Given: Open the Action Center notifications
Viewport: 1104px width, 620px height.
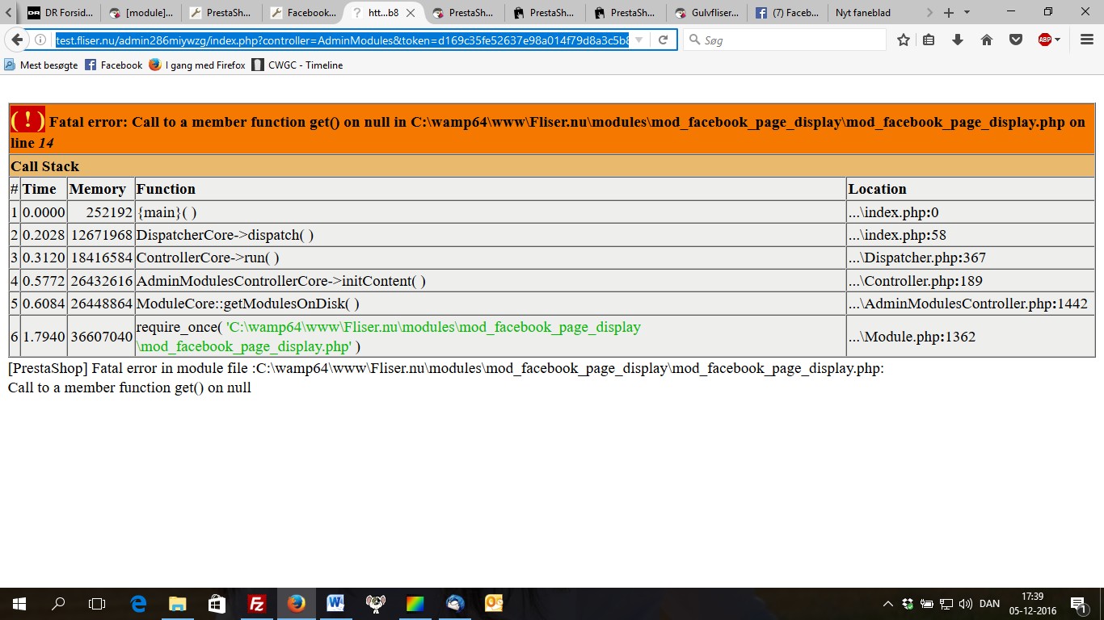Looking at the screenshot, I should (x=1077, y=604).
